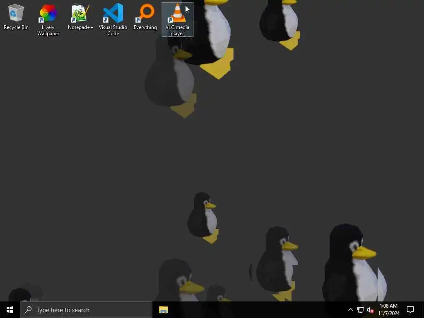This screenshot has width=424, height=318.
Task: Open the muted volume tray icon
Action: click(370, 310)
